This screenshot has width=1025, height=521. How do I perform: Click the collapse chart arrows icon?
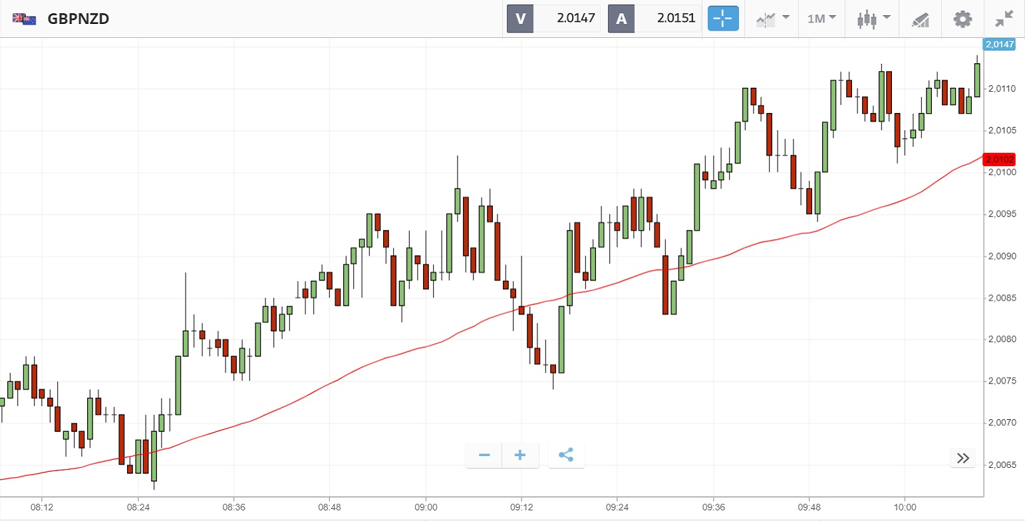pos(1004,19)
